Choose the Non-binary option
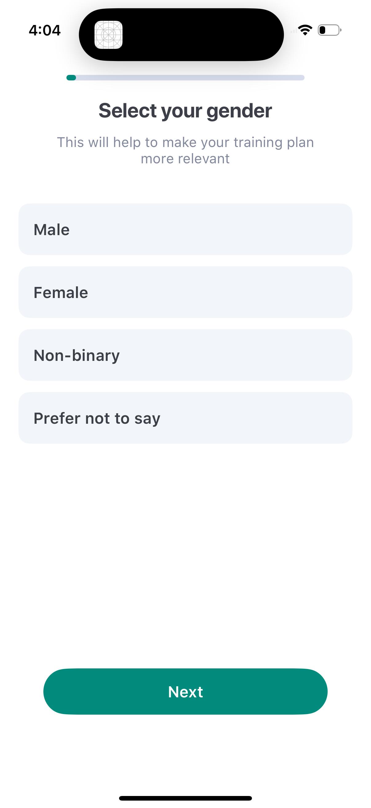This screenshot has height=808, width=371. pos(185,355)
